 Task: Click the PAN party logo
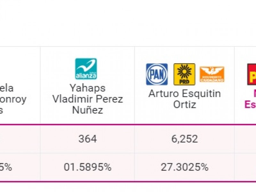(157, 74)
